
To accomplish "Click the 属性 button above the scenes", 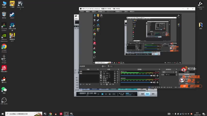I will point(104,66).
